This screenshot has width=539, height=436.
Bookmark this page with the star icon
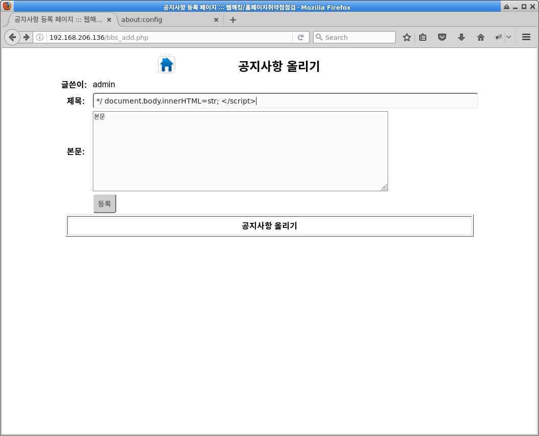[x=407, y=37]
